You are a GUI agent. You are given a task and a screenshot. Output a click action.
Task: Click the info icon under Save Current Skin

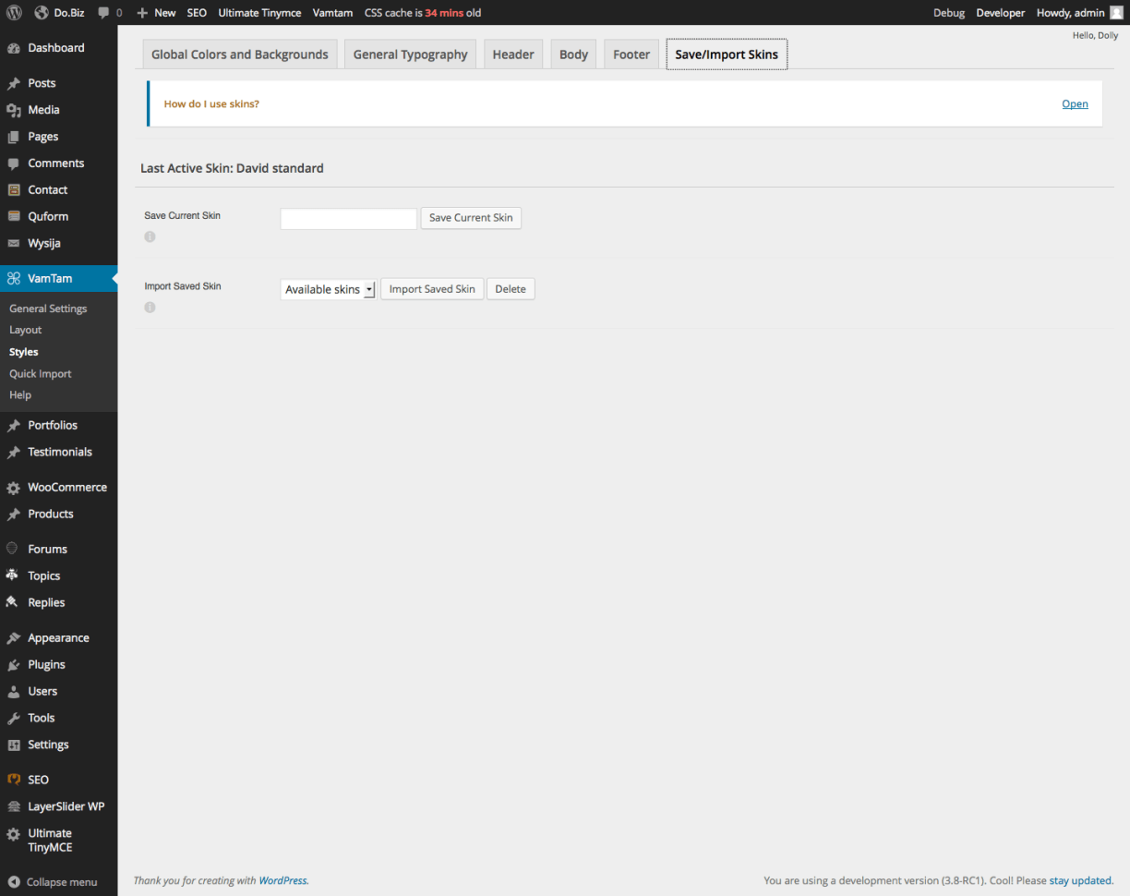150,236
